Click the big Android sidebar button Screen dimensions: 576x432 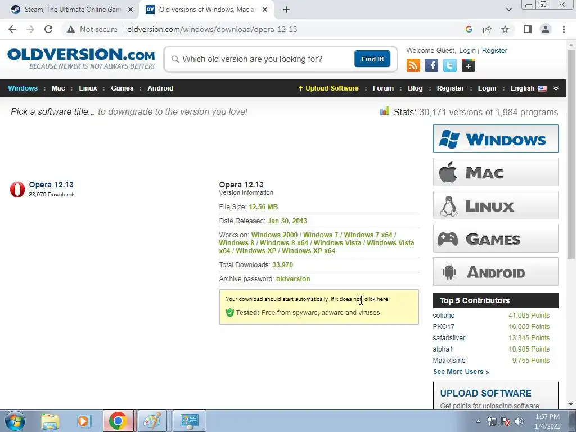(x=496, y=272)
